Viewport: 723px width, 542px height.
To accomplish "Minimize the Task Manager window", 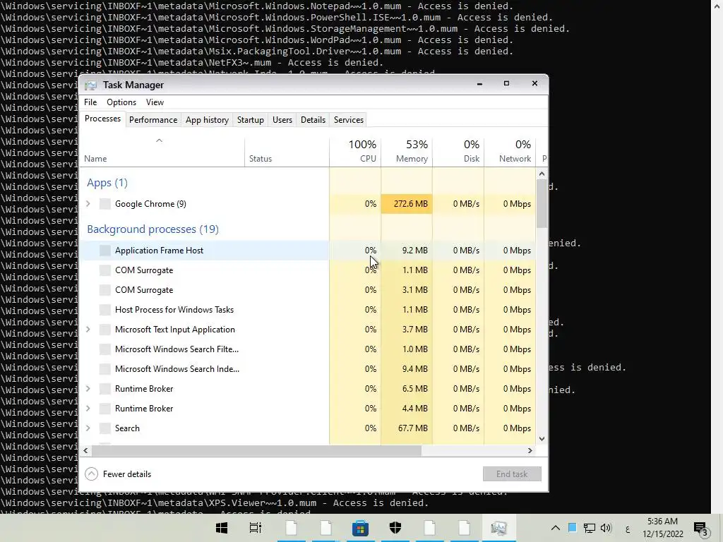I will (x=479, y=84).
